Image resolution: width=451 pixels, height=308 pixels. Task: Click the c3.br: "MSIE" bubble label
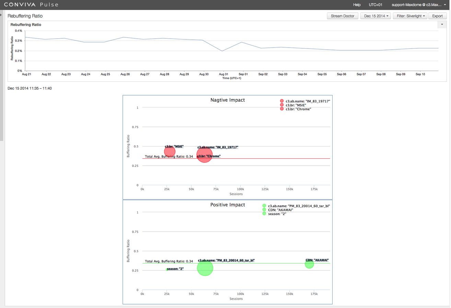point(174,146)
